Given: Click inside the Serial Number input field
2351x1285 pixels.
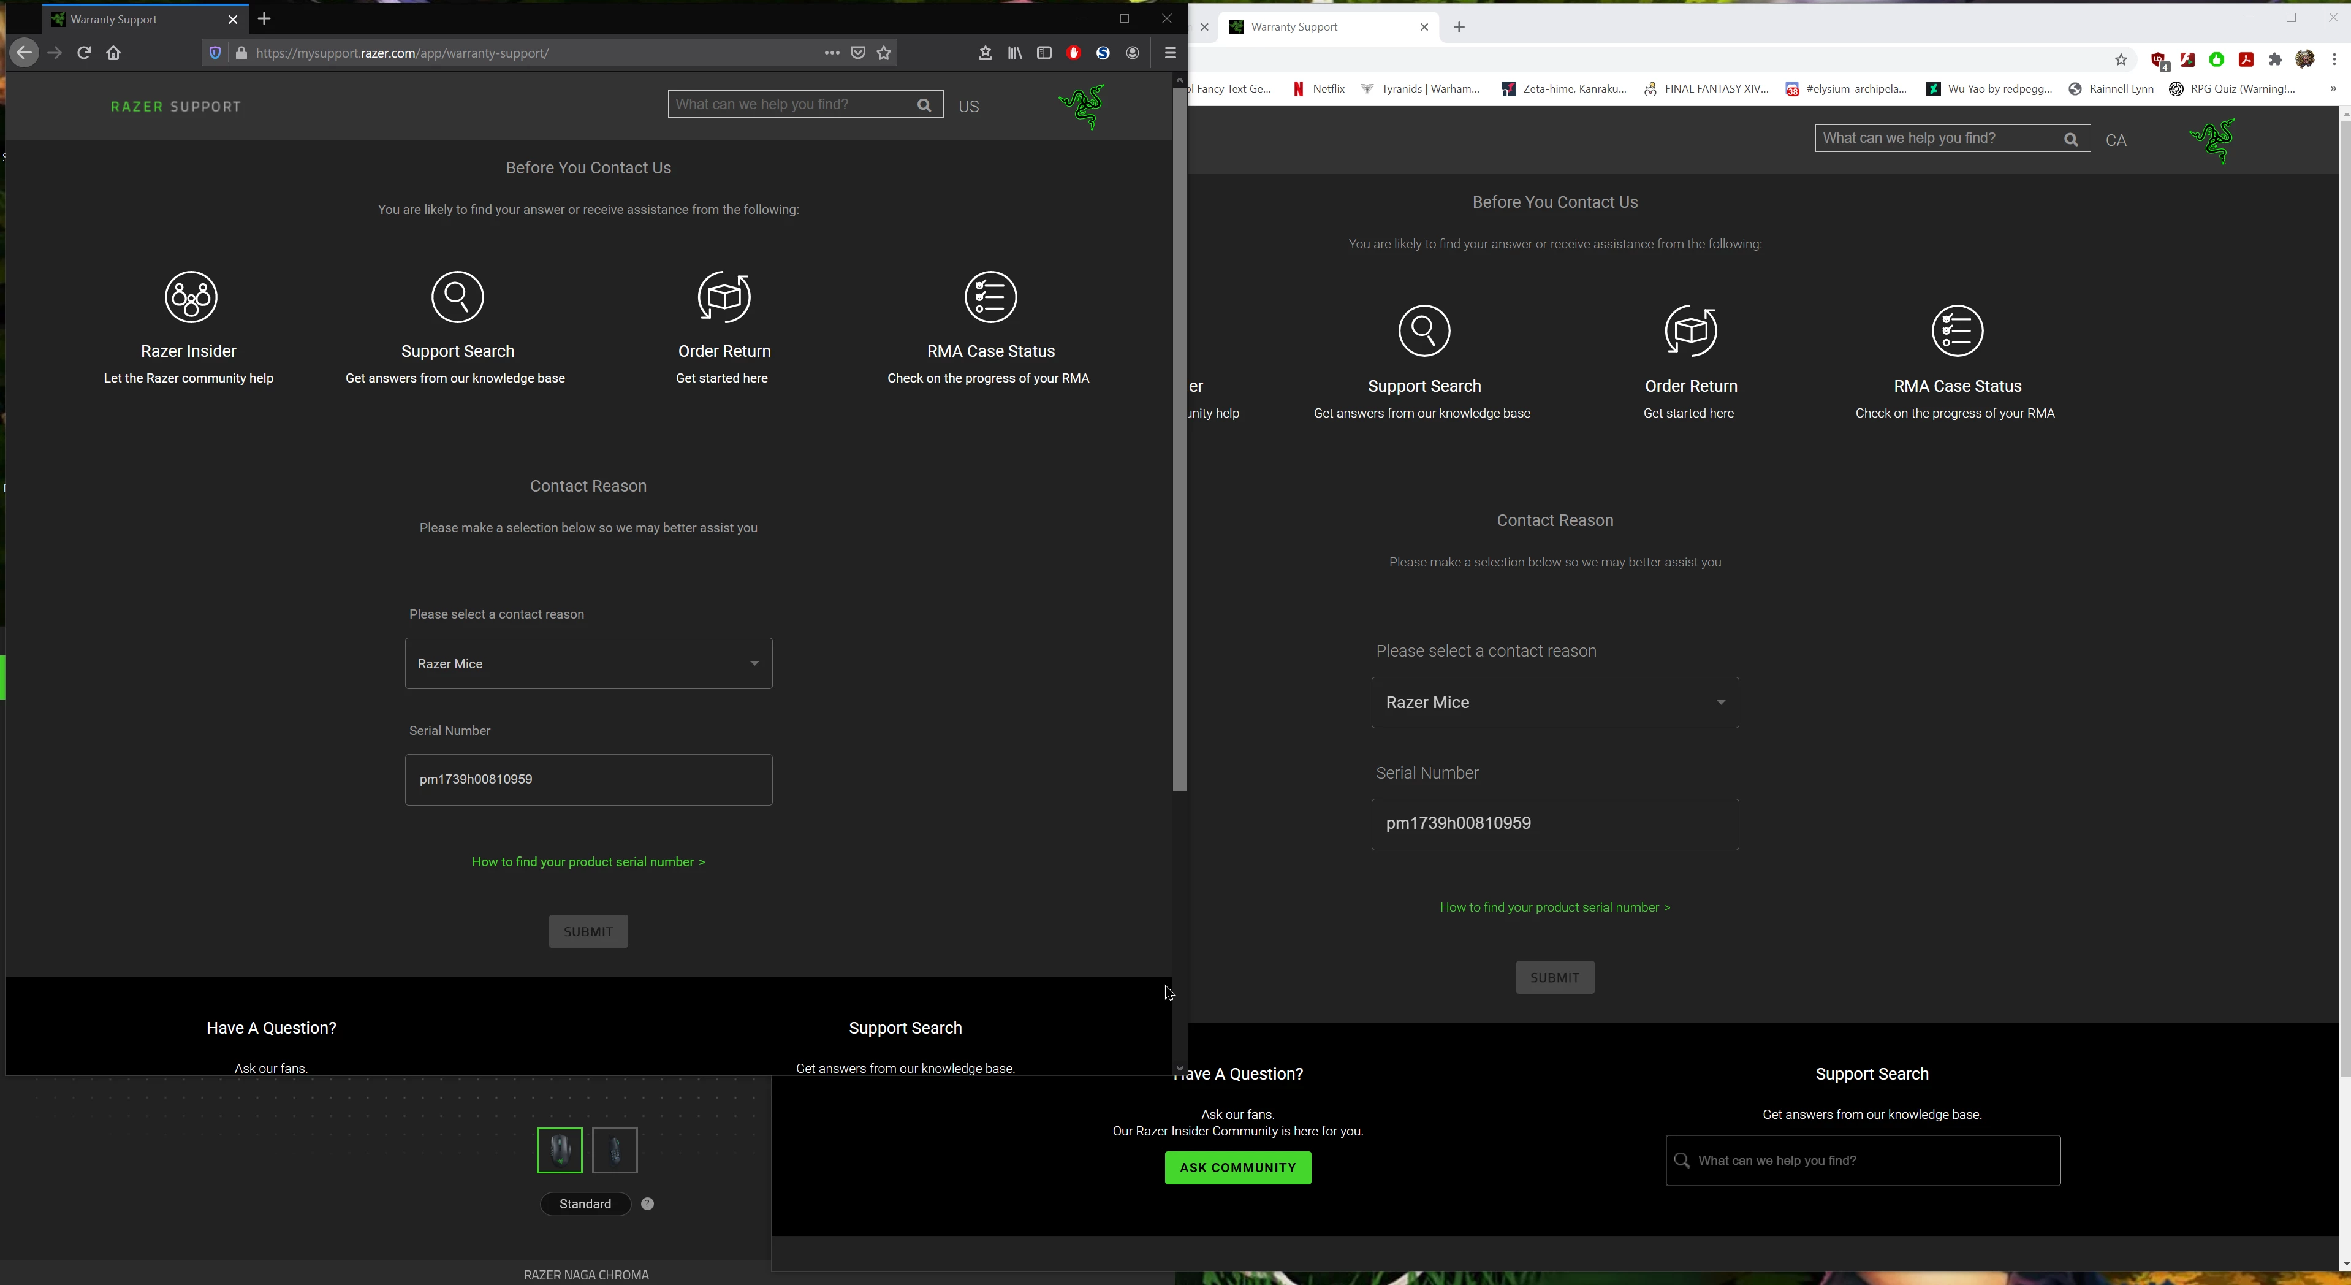Looking at the screenshot, I should [x=588, y=779].
